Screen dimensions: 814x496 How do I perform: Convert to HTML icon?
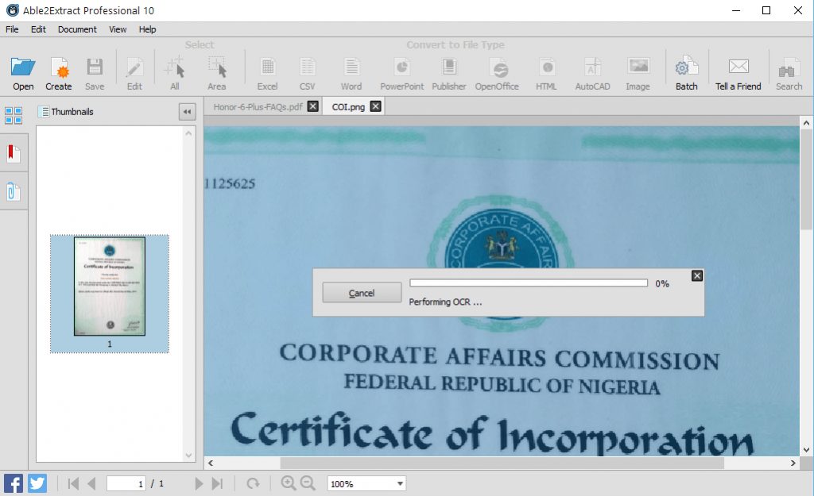[546, 67]
